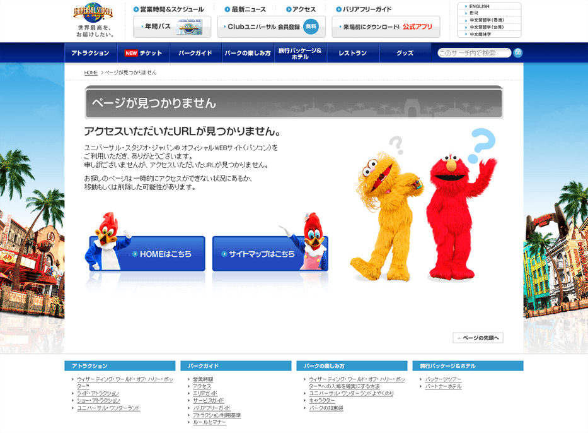Open footer link ユニバーサル・ワンダーランド
The width and height of the screenshot is (588, 433).
point(108,408)
